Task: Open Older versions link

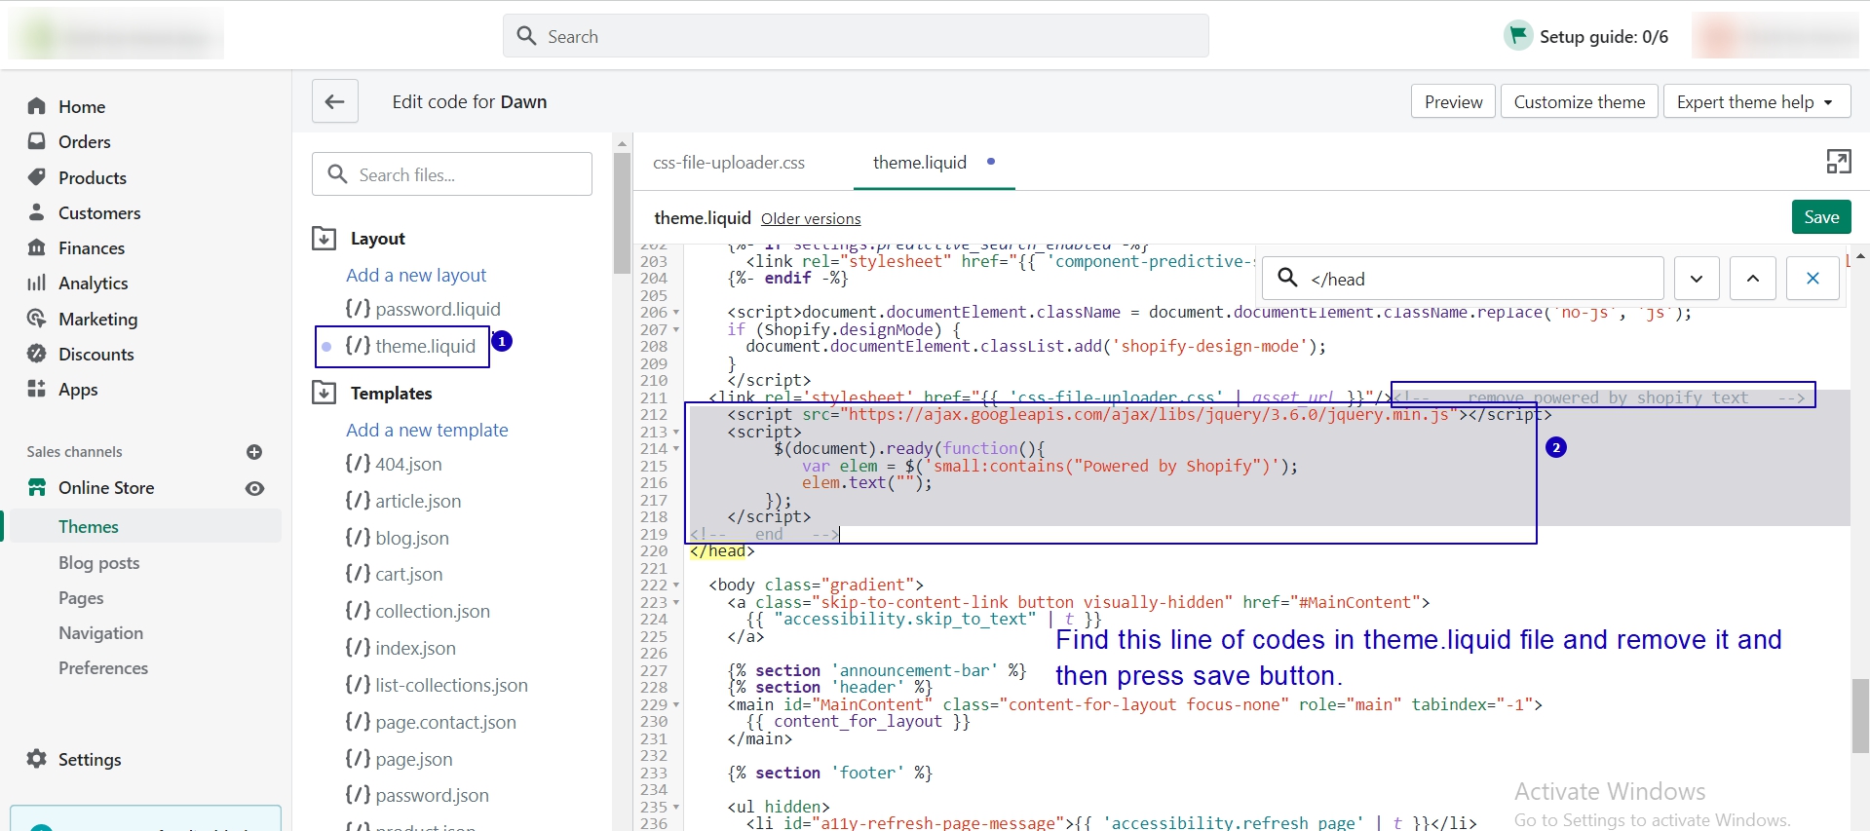Action: 811,219
